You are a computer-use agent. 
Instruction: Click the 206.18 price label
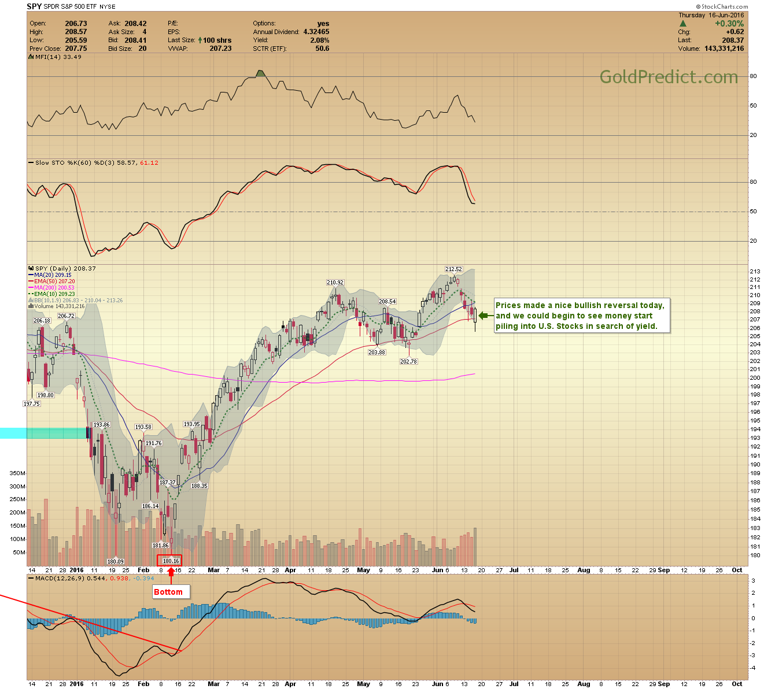coord(42,320)
